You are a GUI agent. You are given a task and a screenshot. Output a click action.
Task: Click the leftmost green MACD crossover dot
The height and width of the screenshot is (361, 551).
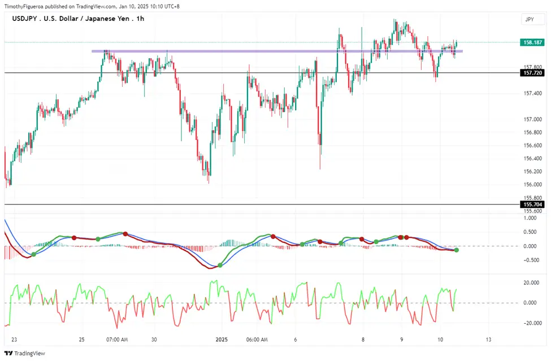pyautogui.click(x=34, y=254)
